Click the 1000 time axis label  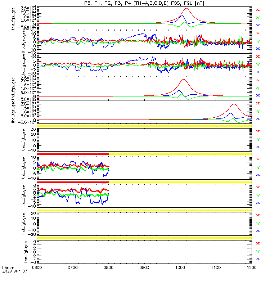coord(180,267)
